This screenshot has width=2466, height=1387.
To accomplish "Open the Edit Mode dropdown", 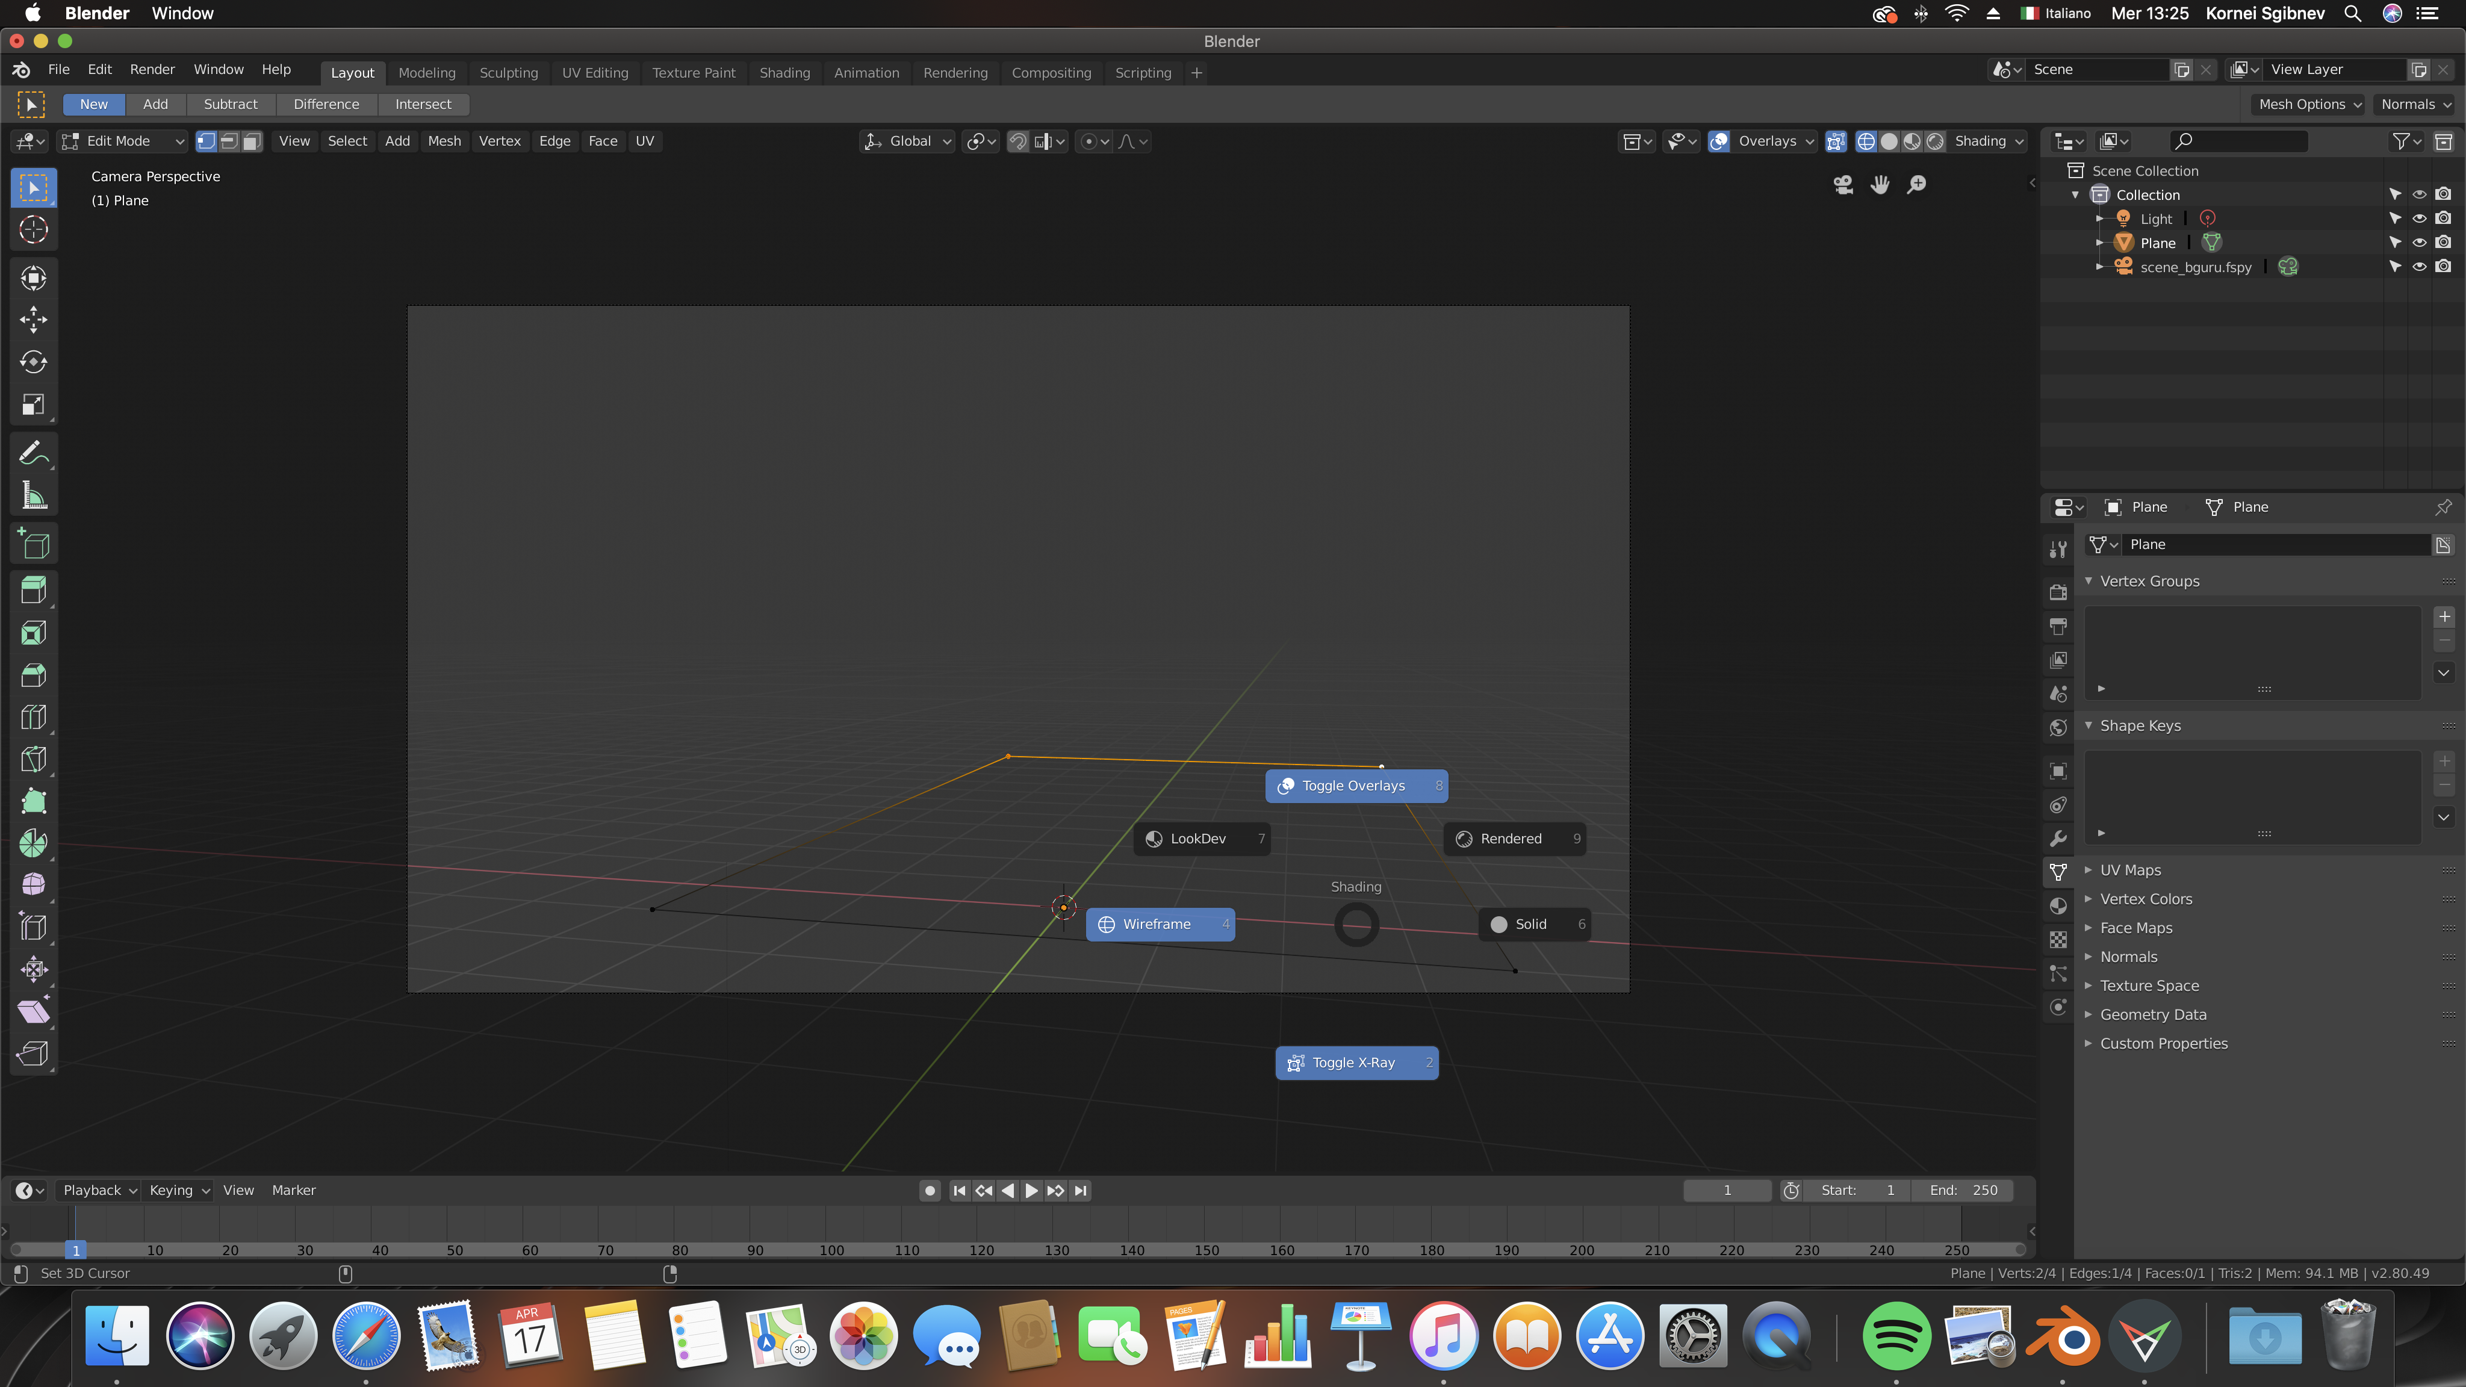I will 123,141.
